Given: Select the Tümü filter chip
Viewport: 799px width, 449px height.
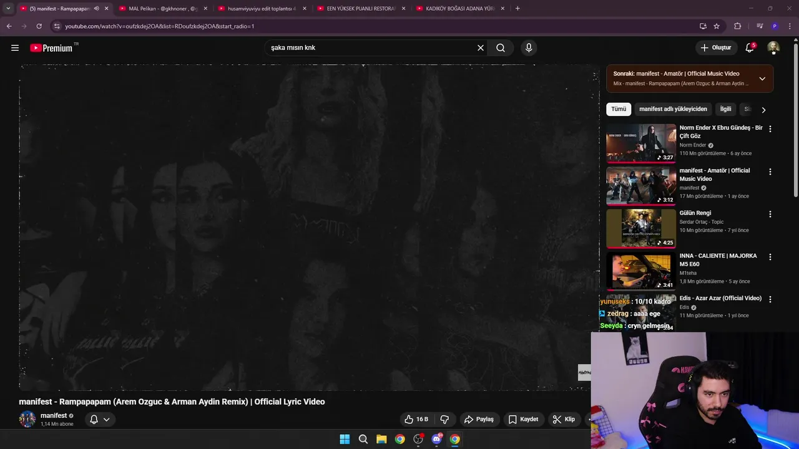Looking at the screenshot, I should pyautogui.click(x=619, y=109).
